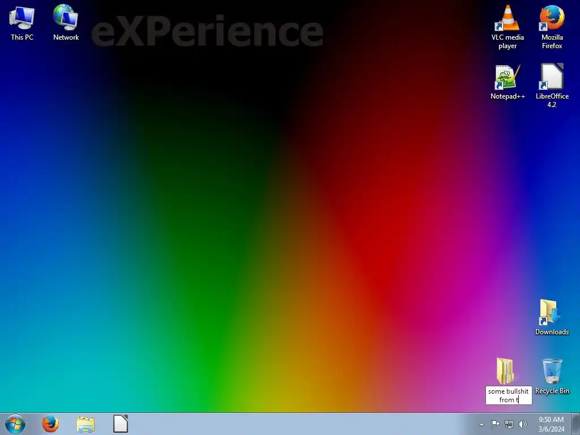Open the volume speaker tray icon
Viewport: 580px width, 435px height.
[x=523, y=424]
